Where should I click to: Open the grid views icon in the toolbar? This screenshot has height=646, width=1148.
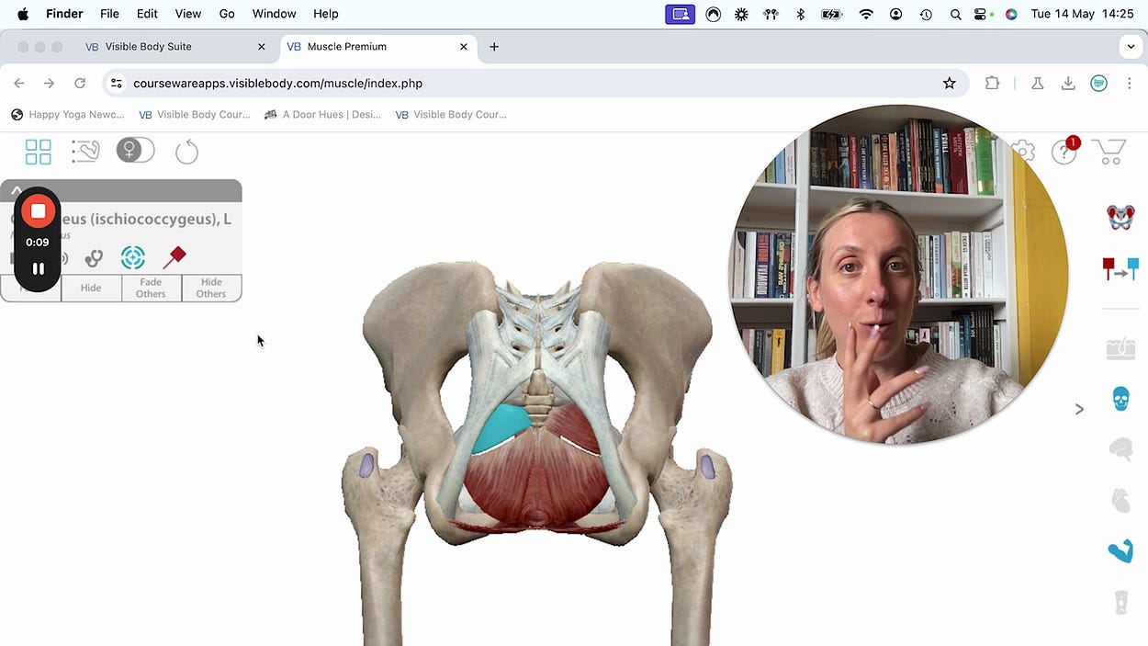(38, 152)
